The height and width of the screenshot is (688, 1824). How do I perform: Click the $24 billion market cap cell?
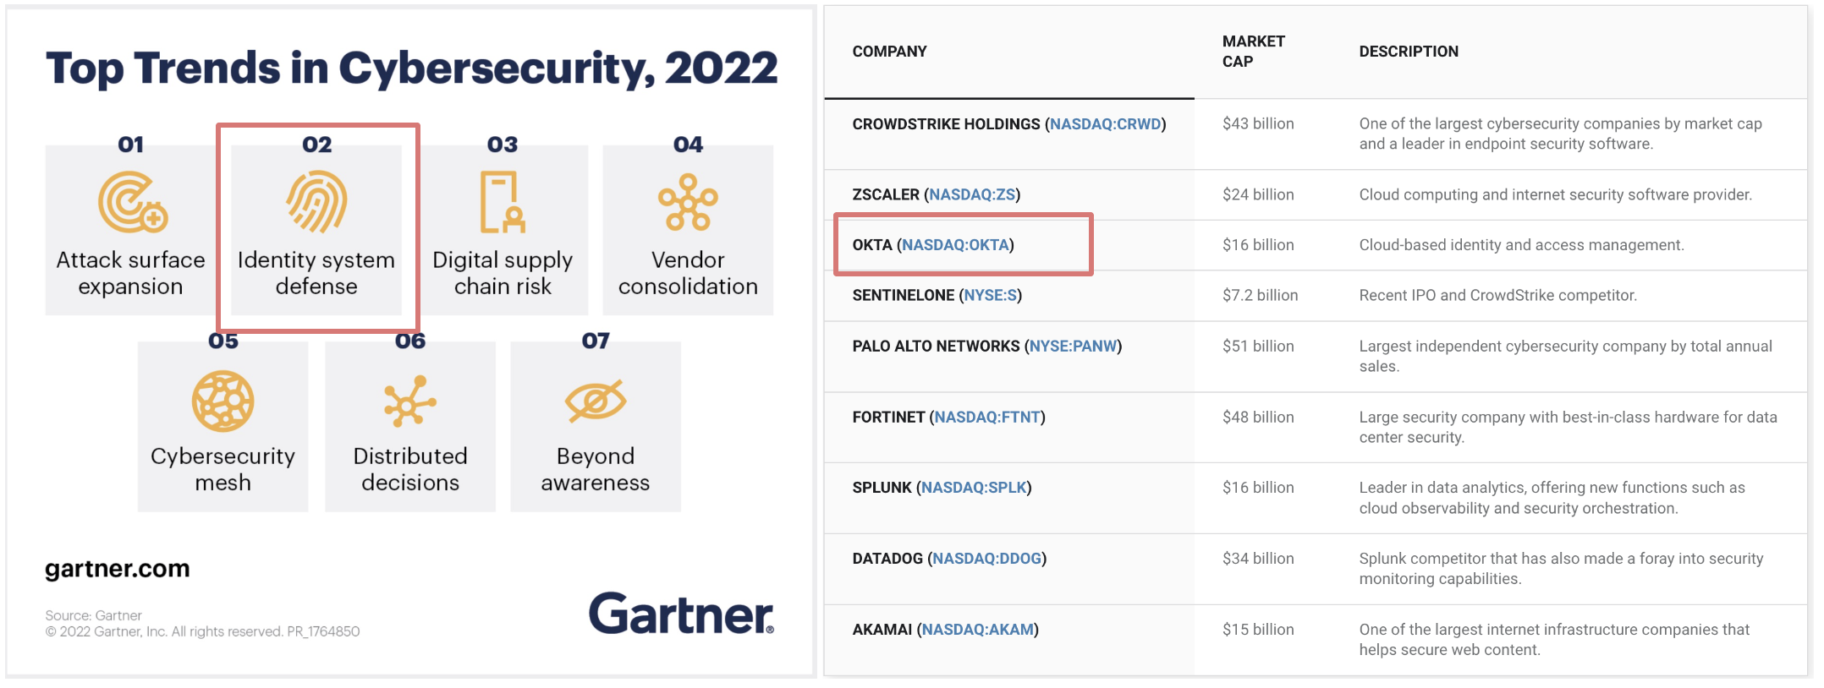click(1258, 194)
